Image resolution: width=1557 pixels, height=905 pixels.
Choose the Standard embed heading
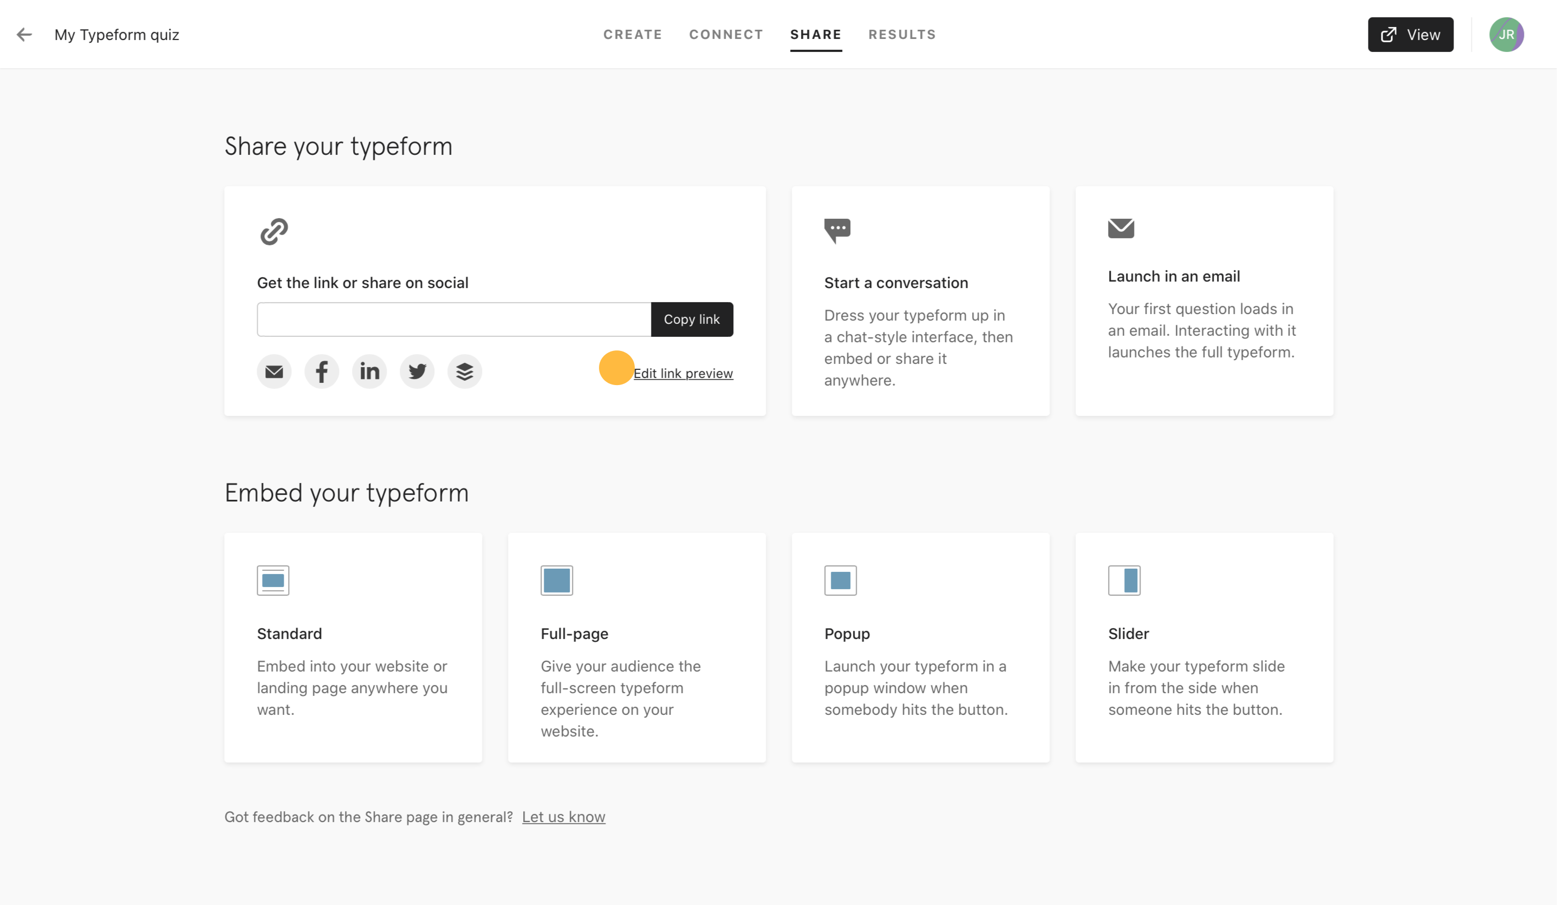289,633
